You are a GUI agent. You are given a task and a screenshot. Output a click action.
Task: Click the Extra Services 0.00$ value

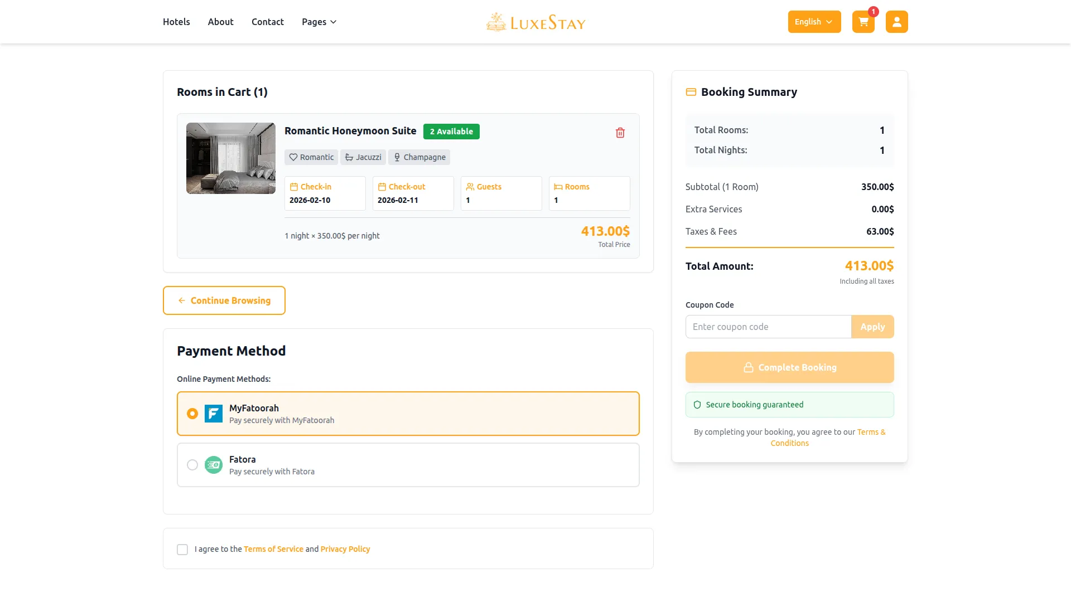[882, 209]
